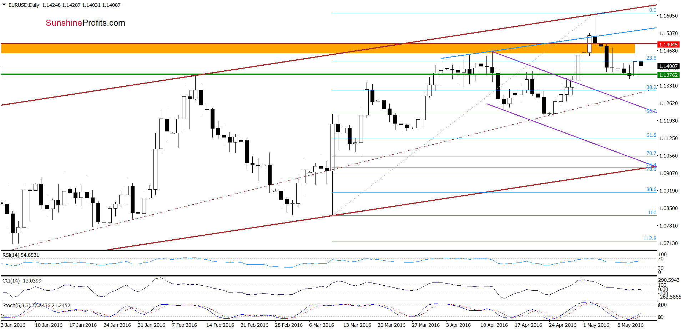Click the 1 May 2016 date label
The image size is (681, 330).
point(596,325)
